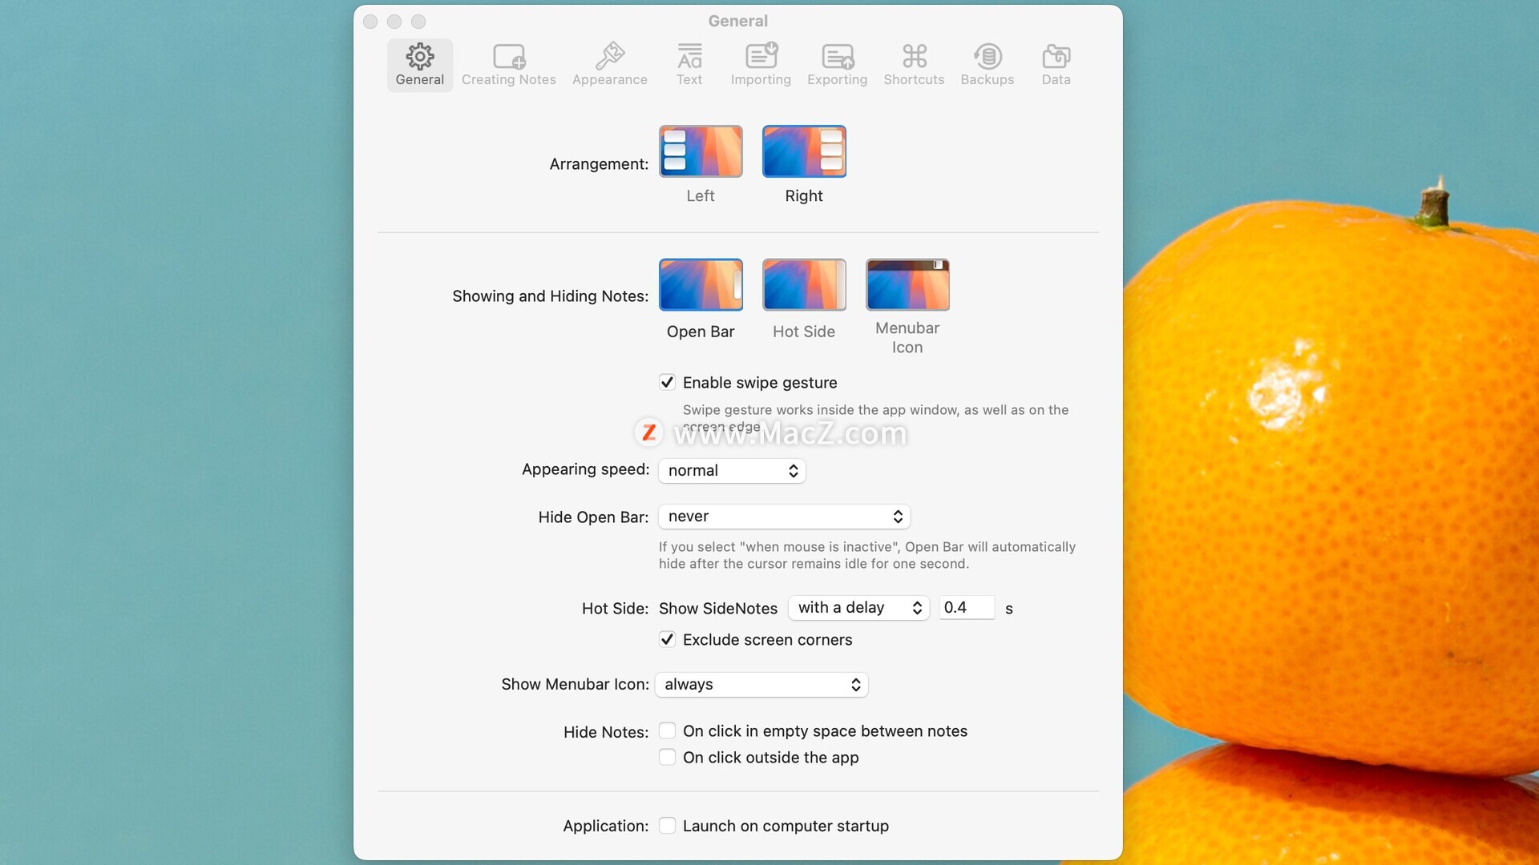Go to the Importing tab
1539x865 pixels.
coord(760,65)
